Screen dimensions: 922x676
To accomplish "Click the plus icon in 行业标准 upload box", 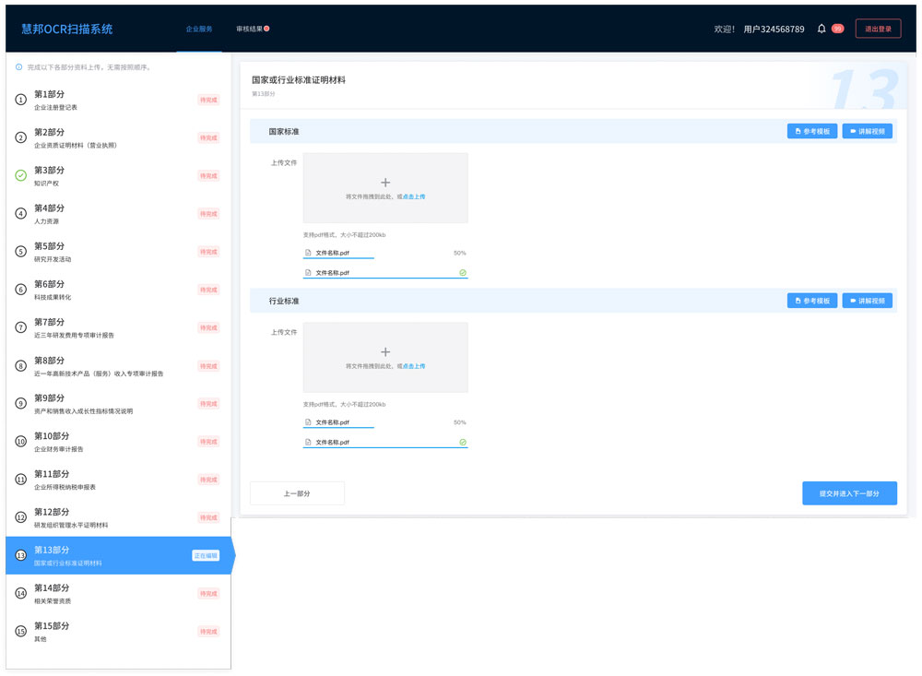I will tap(385, 351).
